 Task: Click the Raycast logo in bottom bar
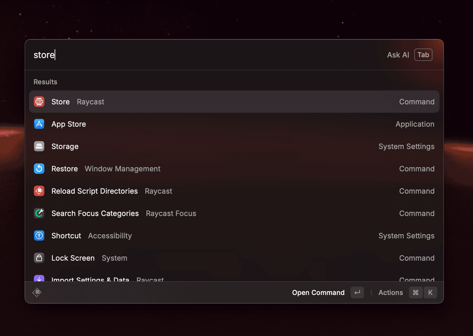point(37,292)
